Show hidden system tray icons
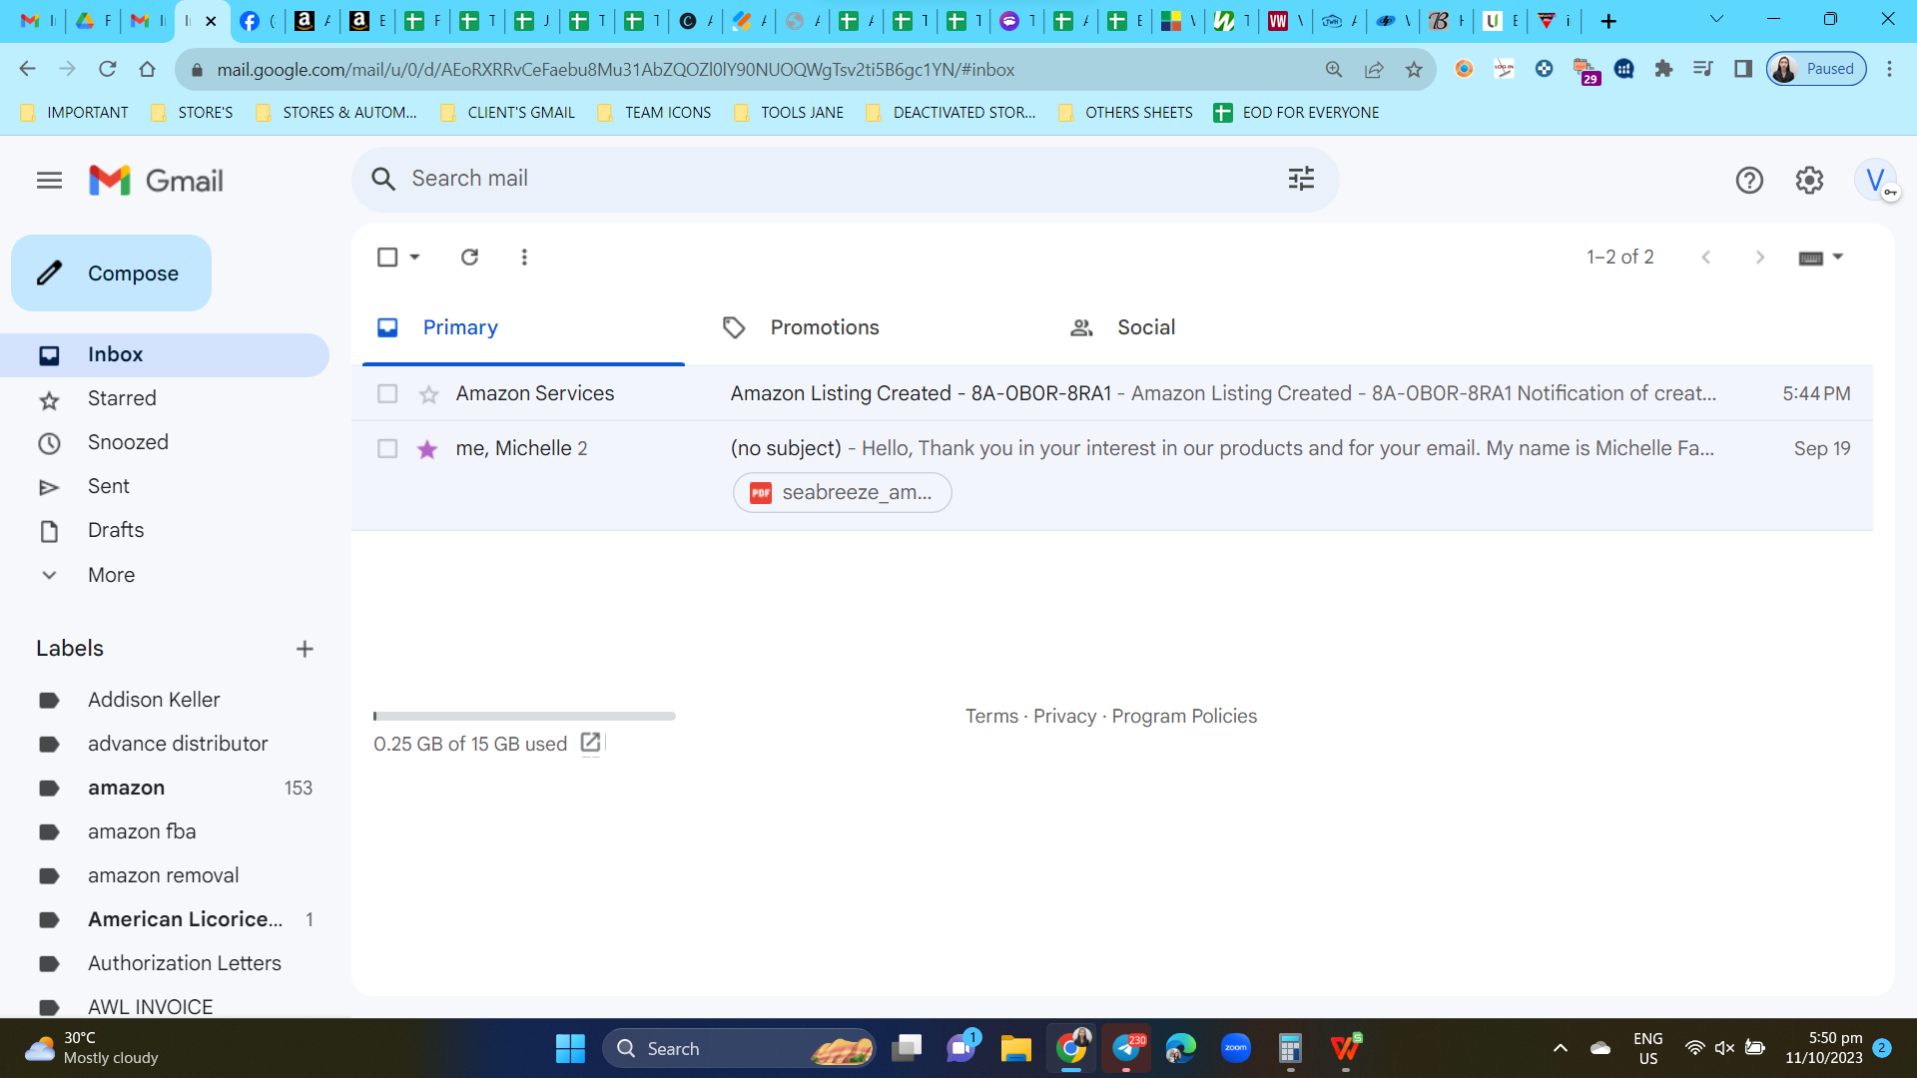The height and width of the screenshot is (1078, 1917). pyautogui.click(x=1561, y=1048)
